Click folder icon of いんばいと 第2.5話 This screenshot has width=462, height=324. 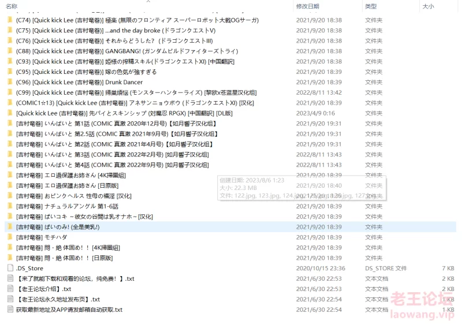10,133
